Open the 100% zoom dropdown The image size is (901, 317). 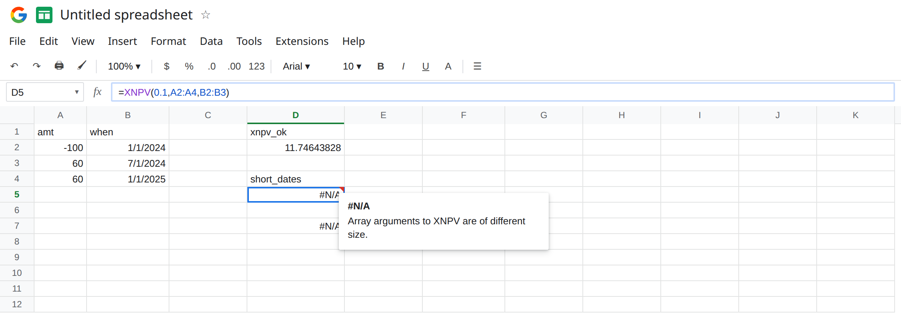click(124, 66)
